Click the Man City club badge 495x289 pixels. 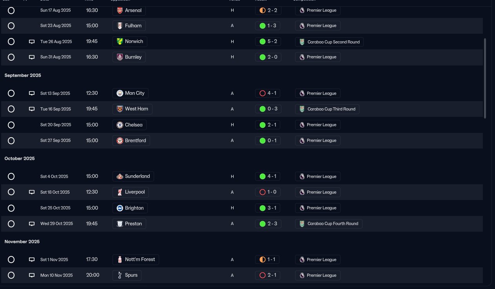point(120,93)
